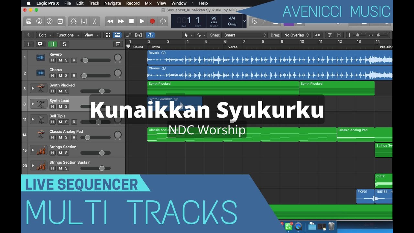Toggle Cycle mode in the transport

point(163,21)
